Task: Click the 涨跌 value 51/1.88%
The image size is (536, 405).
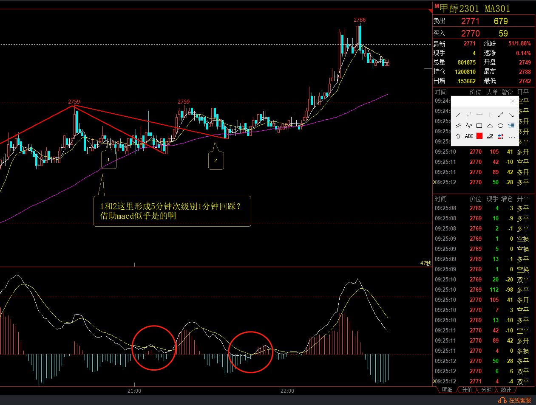Action: 519,44
